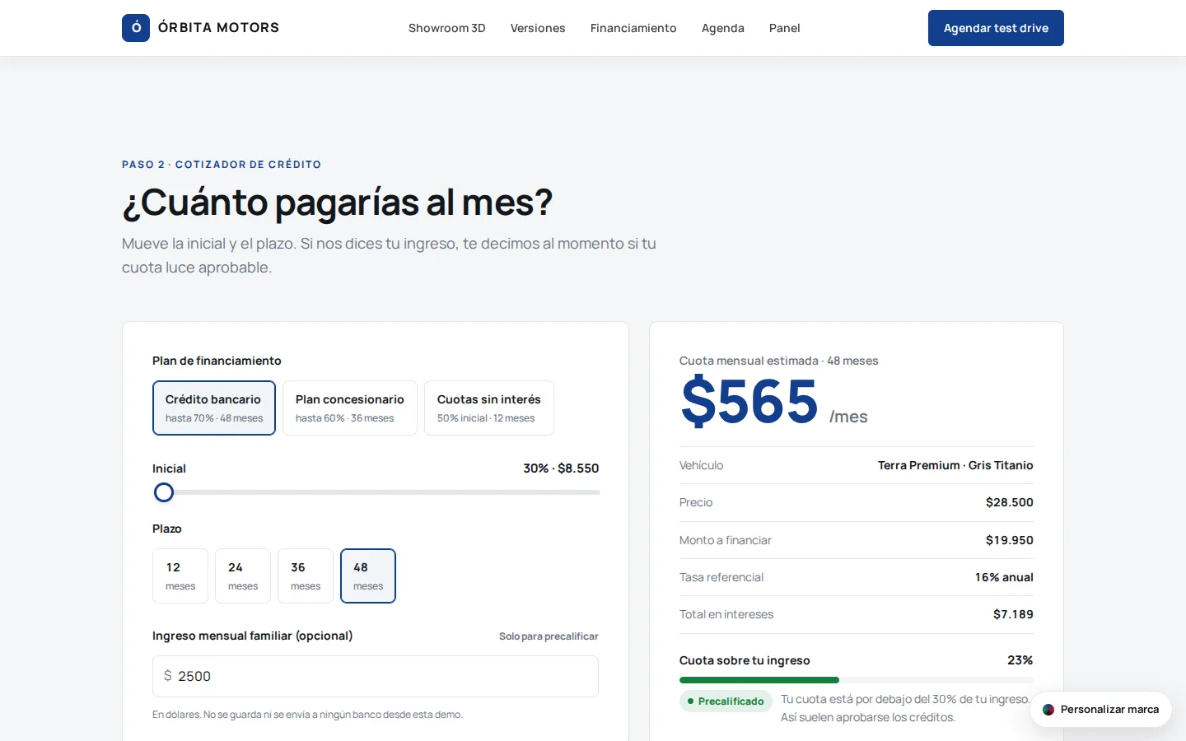Open the Financiamiento nav link
The width and height of the screenshot is (1186, 741).
633,28
